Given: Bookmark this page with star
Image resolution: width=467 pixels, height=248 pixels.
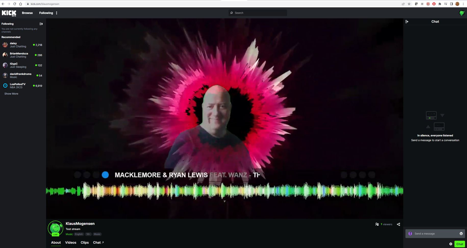Looking at the screenshot, I should tap(409, 4).
